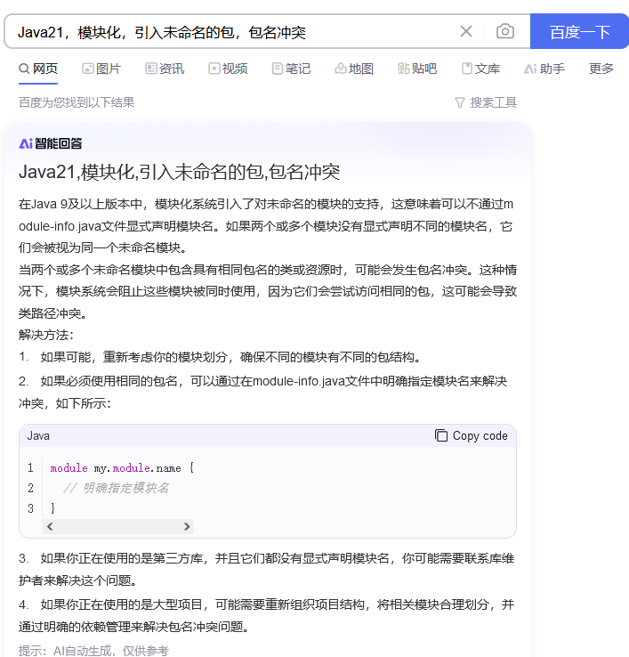Switch to the 图片 tab
Image resolution: width=629 pixels, height=657 pixels.
pos(101,69)
